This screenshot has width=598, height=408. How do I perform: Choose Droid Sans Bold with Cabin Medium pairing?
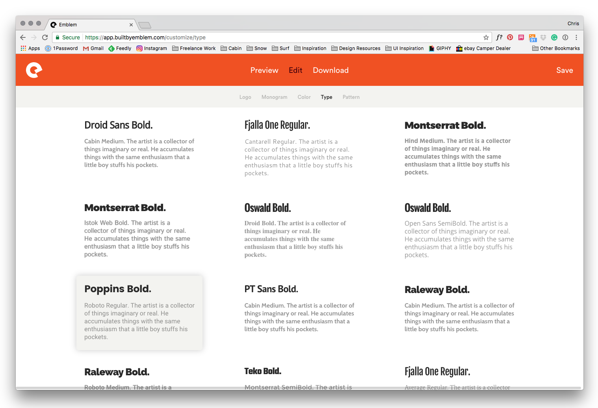tap(139, 144)
